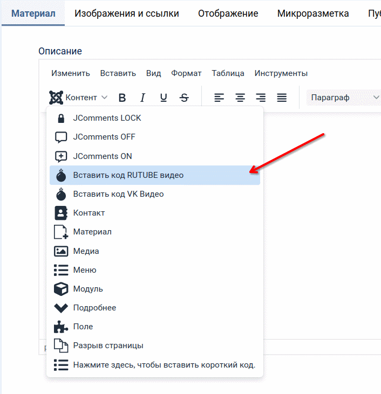The image size is (381, 394).
Task: Click the chevron icon for Подробнее
Action: (x=61, y=308)
